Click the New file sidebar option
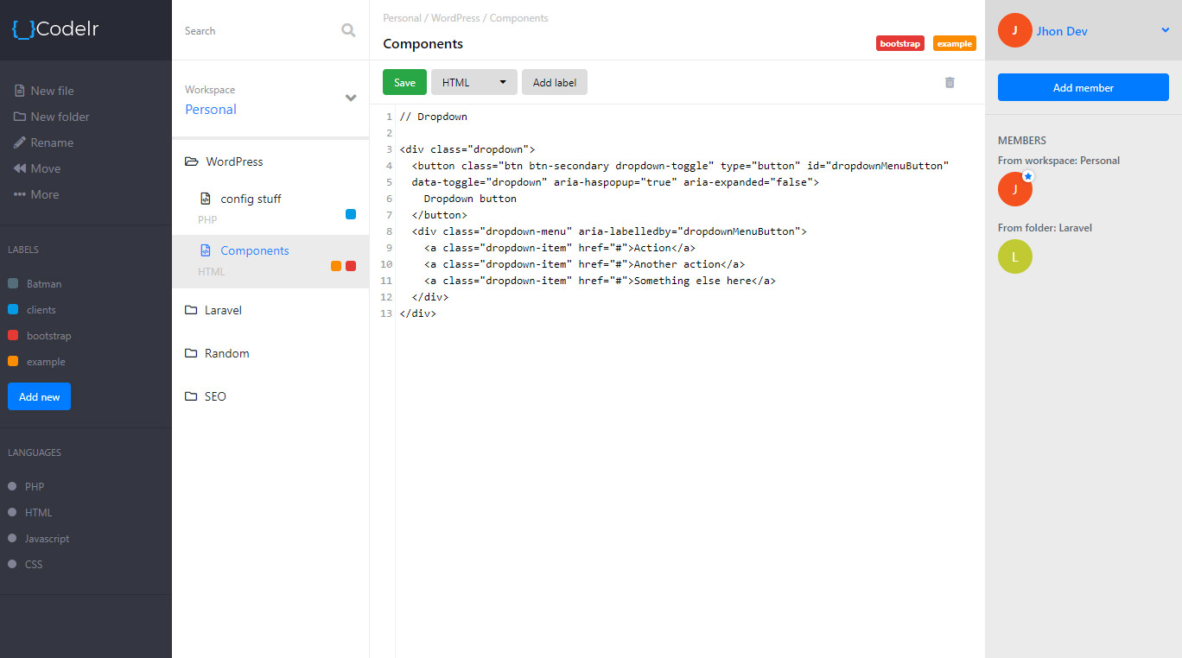The image size is (1182, 658). [44, 91]
